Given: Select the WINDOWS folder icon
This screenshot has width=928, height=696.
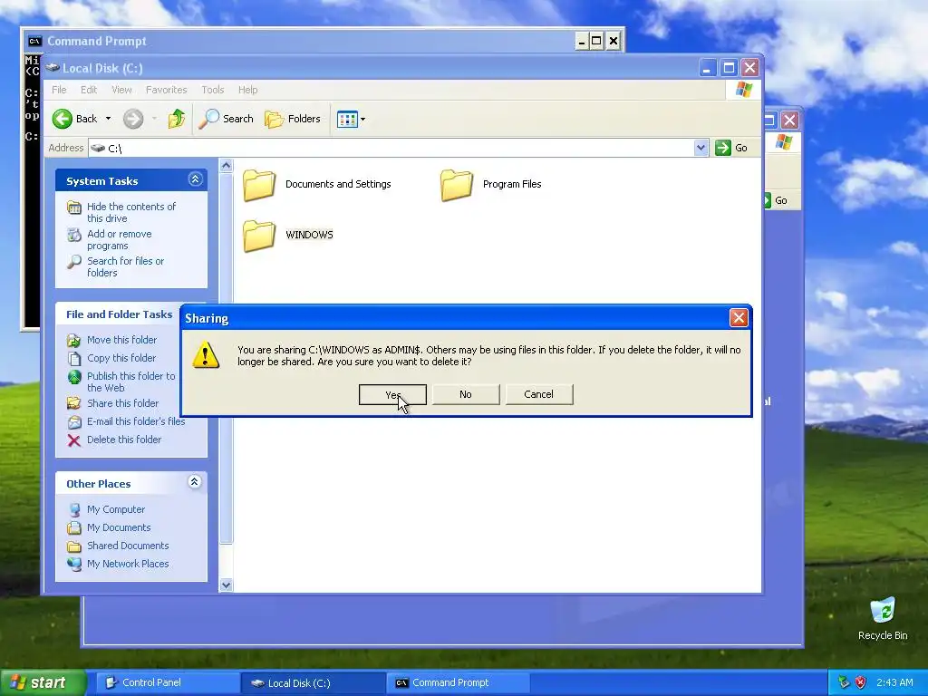Looking at the screenshot, I should coord(258,235).
